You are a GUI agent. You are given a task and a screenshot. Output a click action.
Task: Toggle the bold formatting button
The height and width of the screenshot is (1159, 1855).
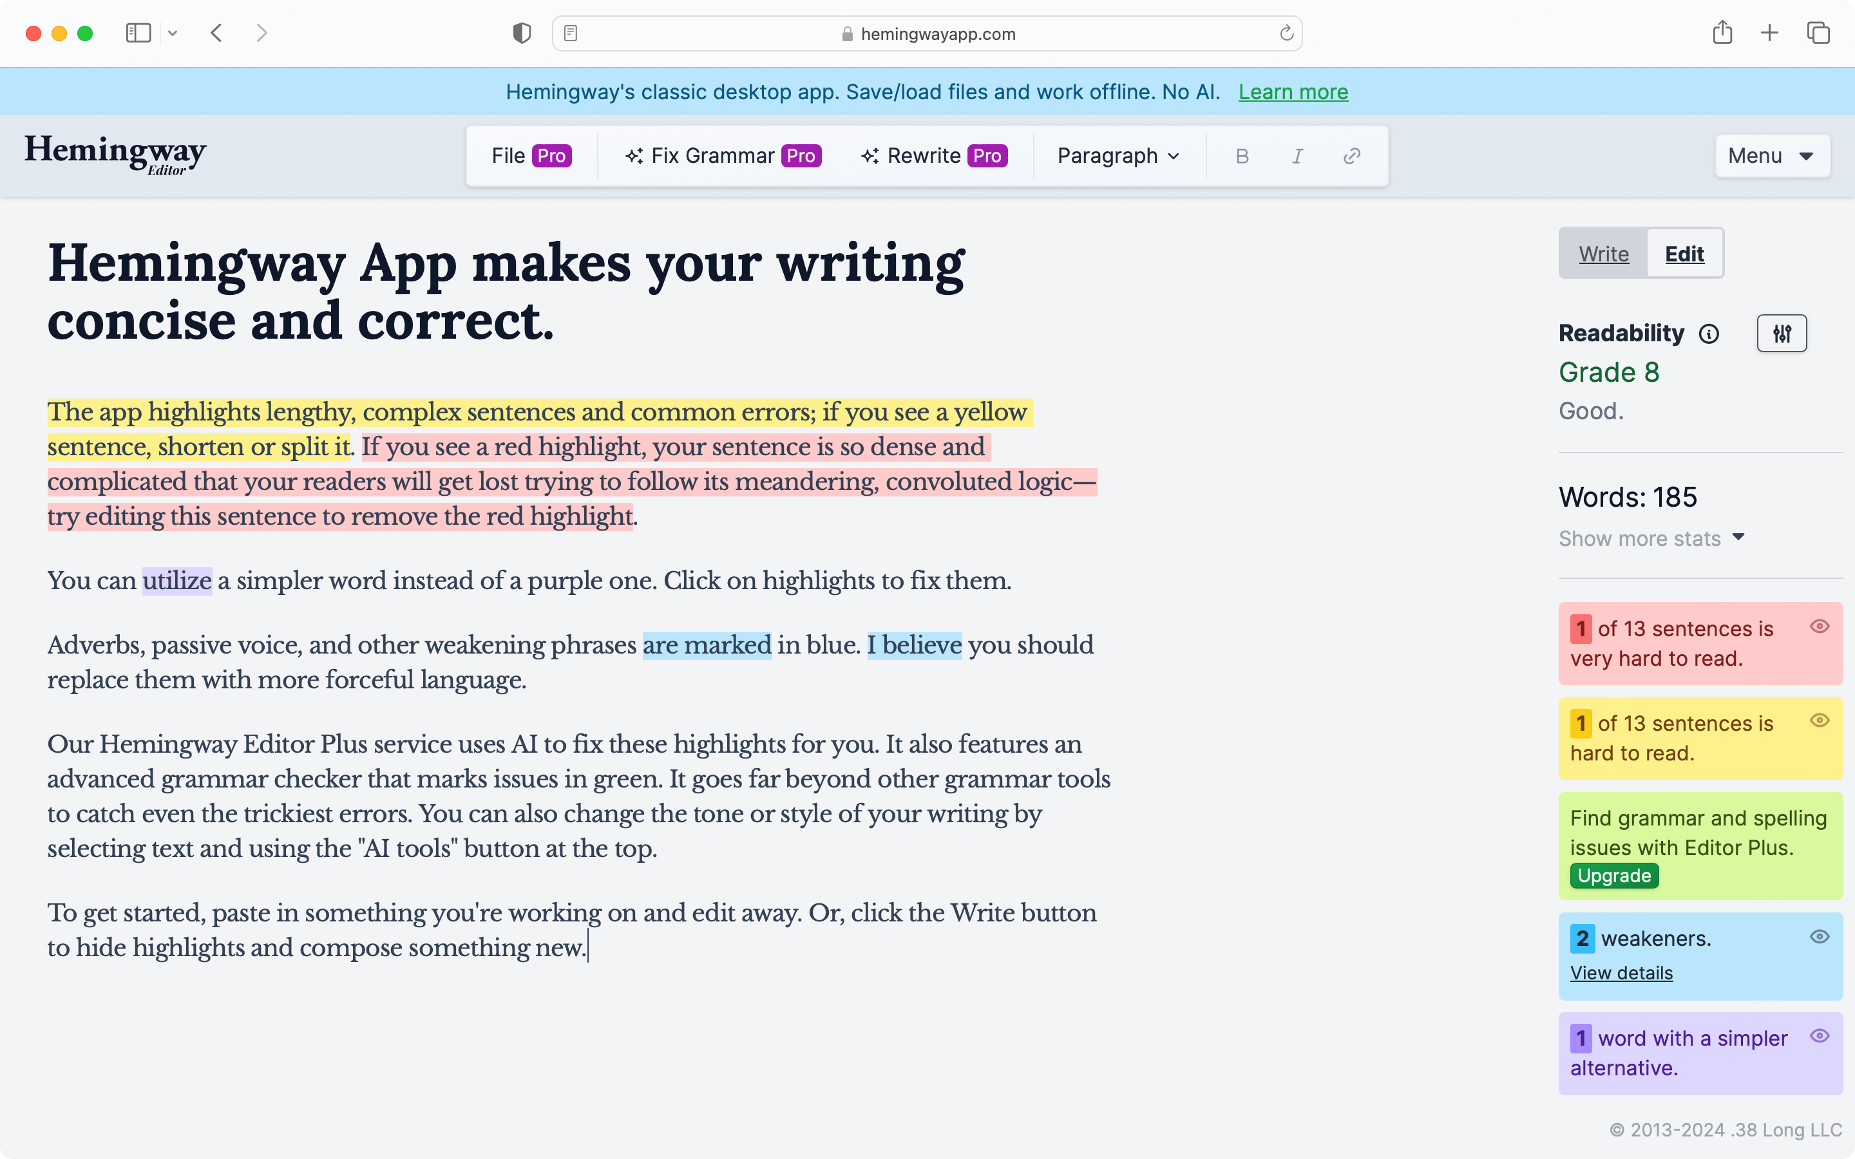coord(1242,156)
